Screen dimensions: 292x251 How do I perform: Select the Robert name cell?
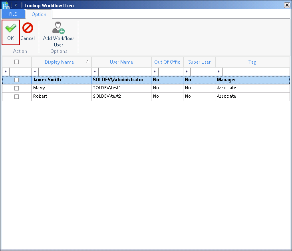61,96
